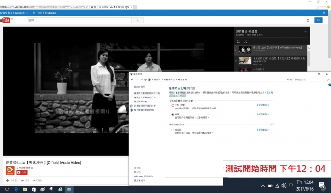This screenshot has width=331, height=193.
Task: Open the address bar dropdown arrow in browser
Action: pos(89,7)
